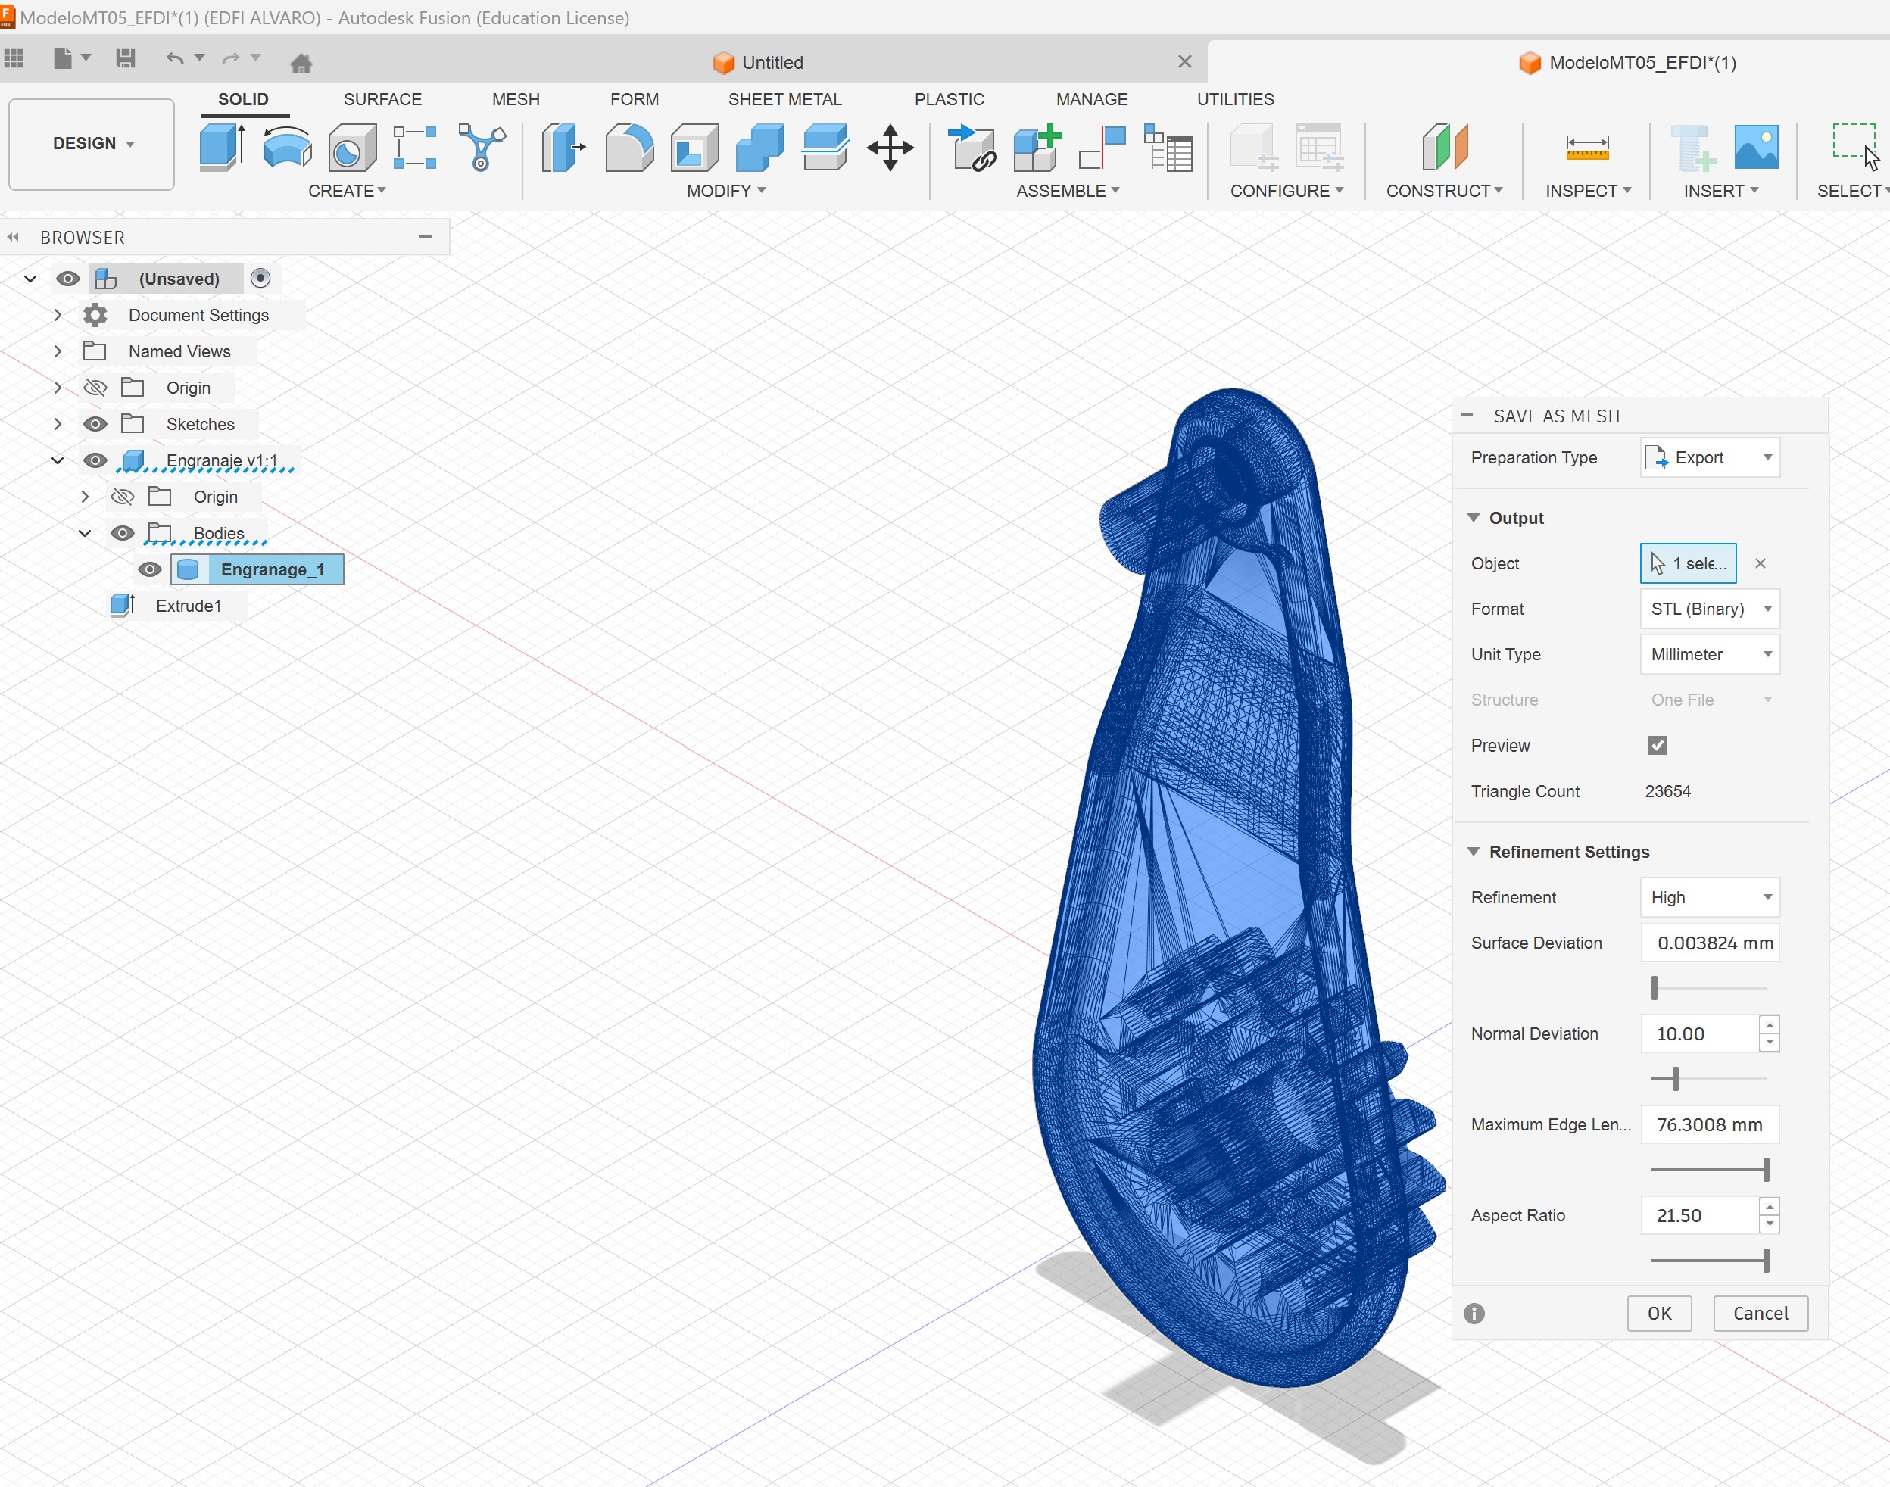
Task: Click the Revolve tool icon
Action: click(286, 146)
